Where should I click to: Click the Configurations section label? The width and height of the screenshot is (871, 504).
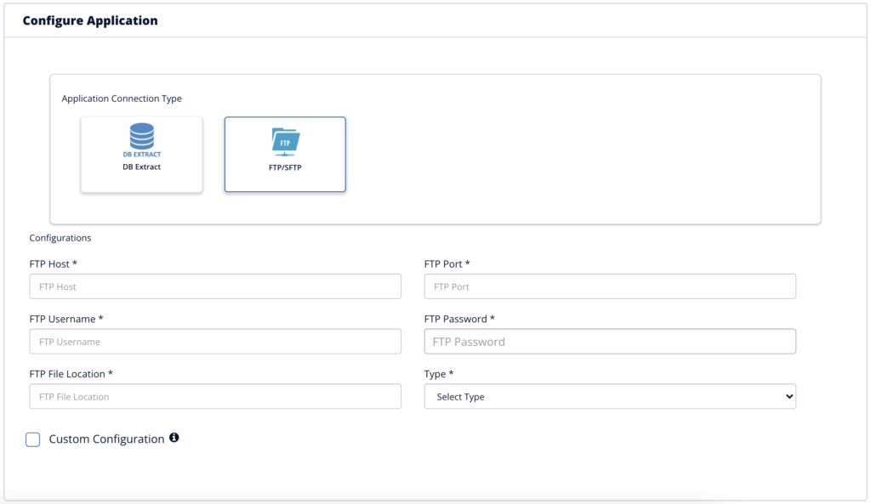tap(60, 238)
